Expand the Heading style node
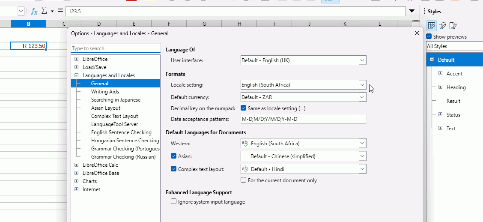This screenshot has width=483, height=222. coord(440,87)
